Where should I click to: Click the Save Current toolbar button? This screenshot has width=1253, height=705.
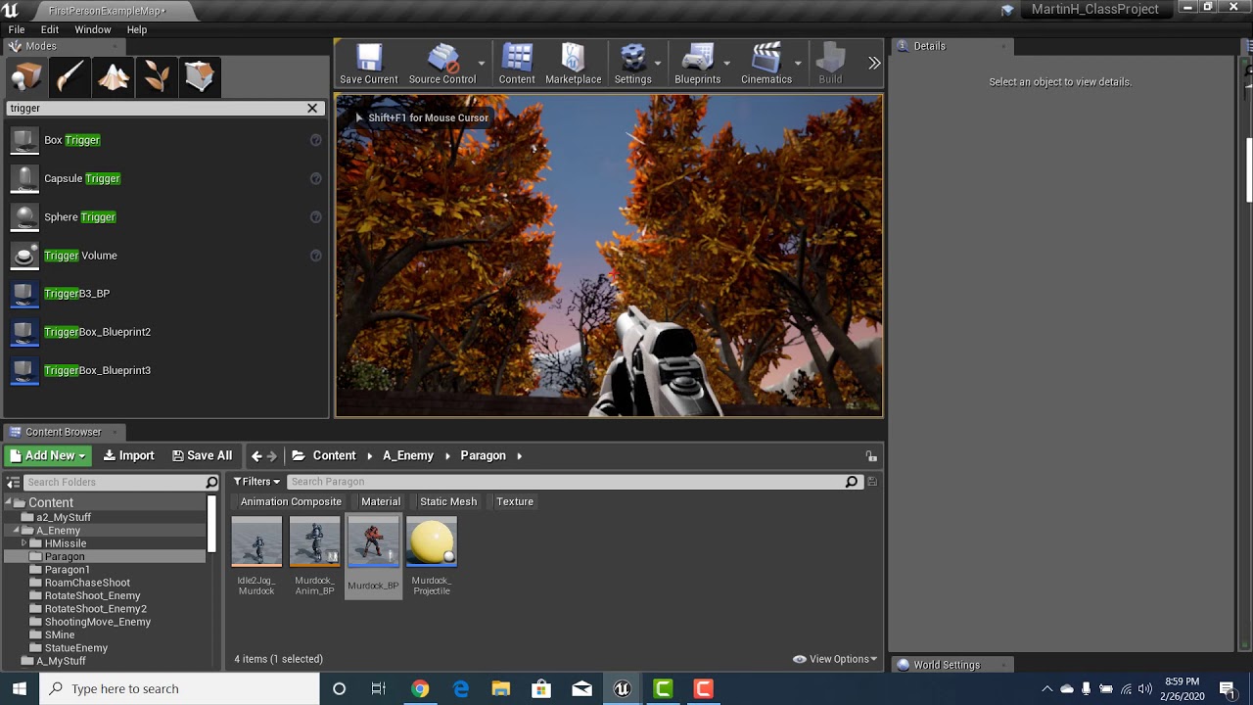coord(368,64)
